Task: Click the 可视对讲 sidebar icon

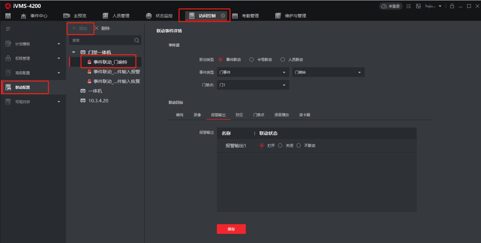Action: point(8,102)
